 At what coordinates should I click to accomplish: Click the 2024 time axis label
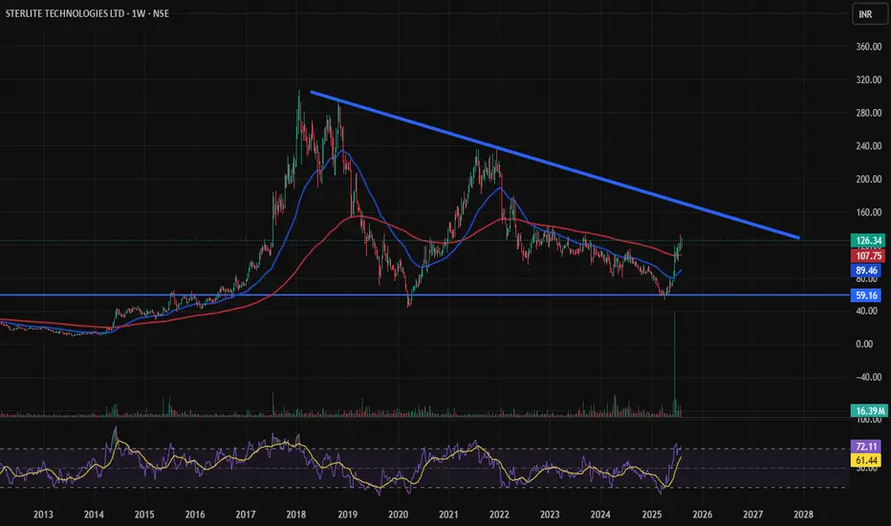pos(600,515)
